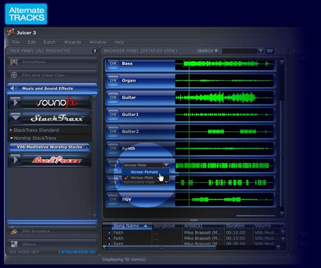Open the Animations category icon

[13, 62]
